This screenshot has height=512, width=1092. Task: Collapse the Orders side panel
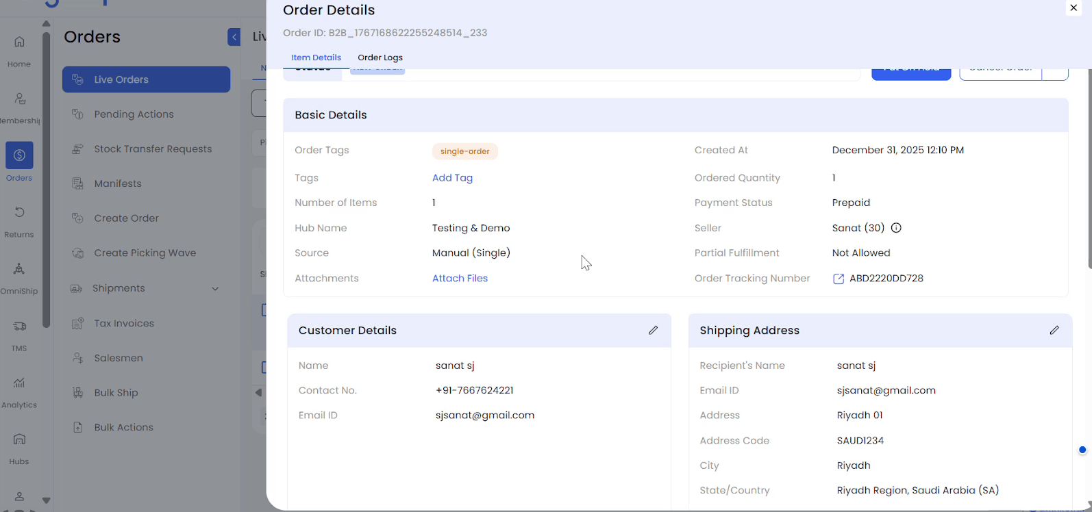point(234,37)
